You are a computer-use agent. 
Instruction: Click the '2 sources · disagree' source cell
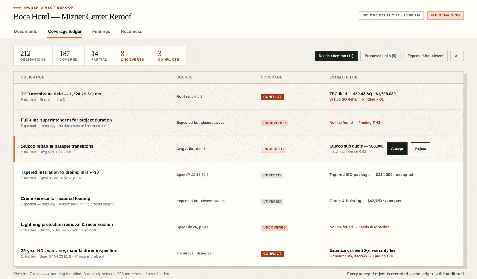[194, 253]
